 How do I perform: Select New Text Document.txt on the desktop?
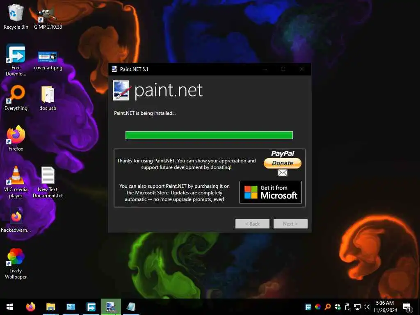coord(48,183)
